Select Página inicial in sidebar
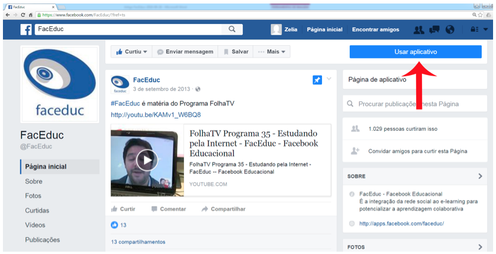496x254 pixels. click(x=60, y=167)
